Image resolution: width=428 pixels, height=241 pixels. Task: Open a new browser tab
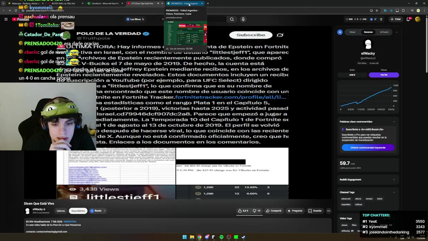point(208,3)
